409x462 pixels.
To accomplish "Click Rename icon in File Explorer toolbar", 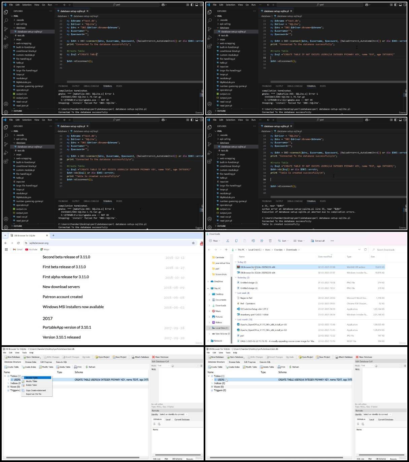I will point(253,241).
